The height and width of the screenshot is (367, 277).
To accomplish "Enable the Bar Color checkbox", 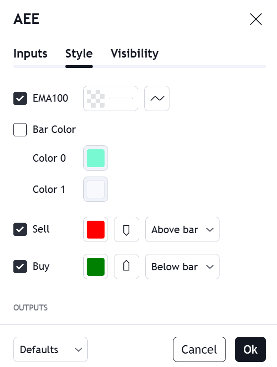I will [20, 129].
